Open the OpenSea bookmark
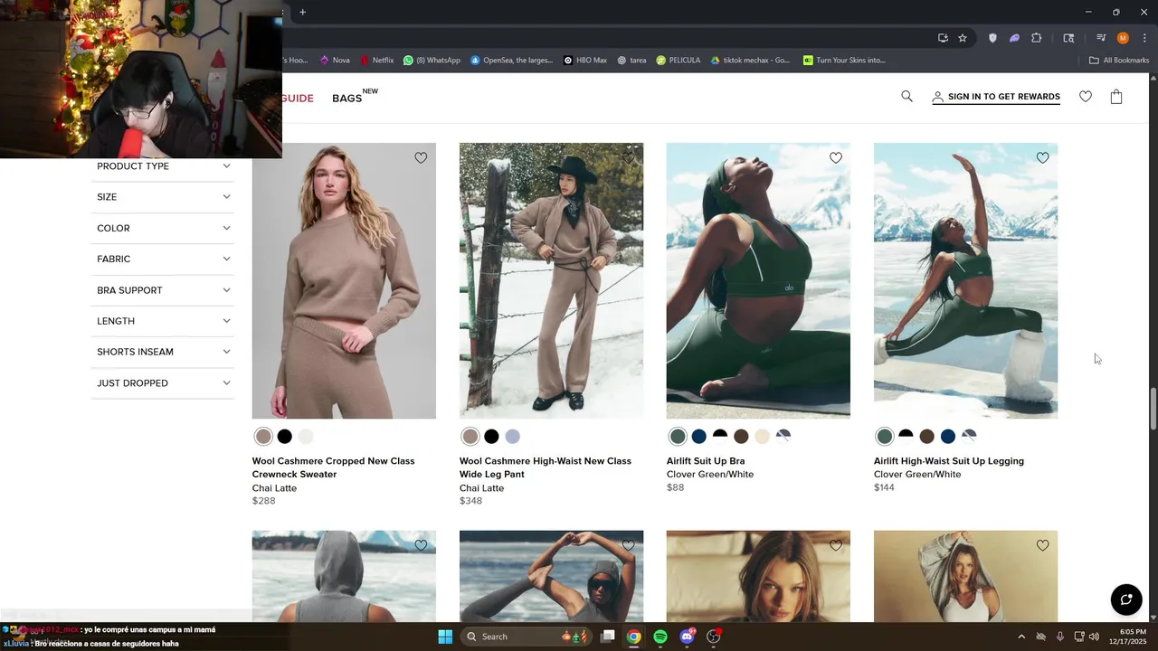The image size is (1158, 651). coord(511,61)
